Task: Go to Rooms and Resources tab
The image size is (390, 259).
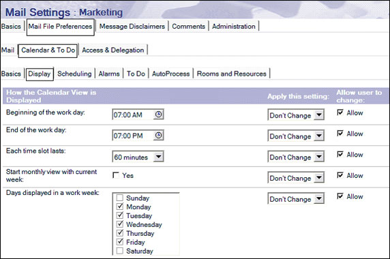Action: 232,74
